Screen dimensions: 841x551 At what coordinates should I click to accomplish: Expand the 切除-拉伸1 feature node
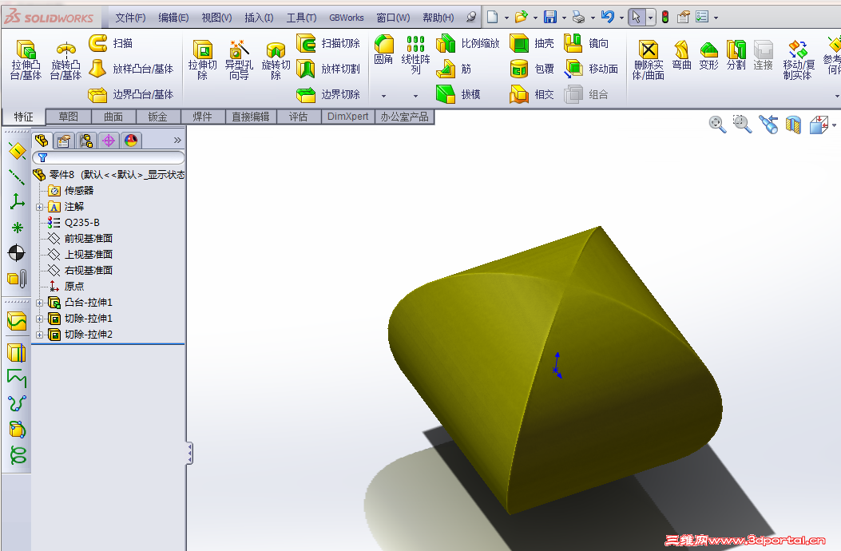coord(39,319)
